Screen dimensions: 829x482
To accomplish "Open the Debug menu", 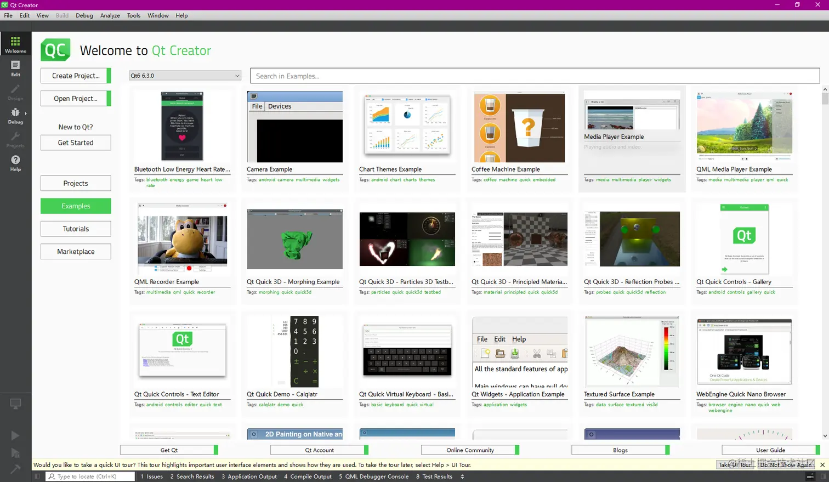I will 84,15.
